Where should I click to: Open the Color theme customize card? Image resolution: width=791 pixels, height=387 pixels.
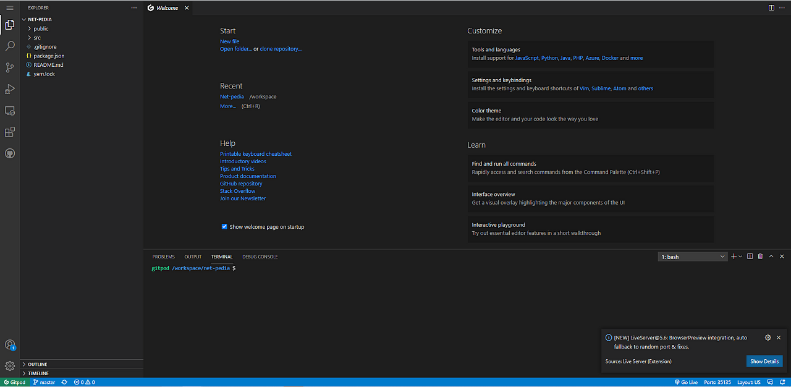591,115
